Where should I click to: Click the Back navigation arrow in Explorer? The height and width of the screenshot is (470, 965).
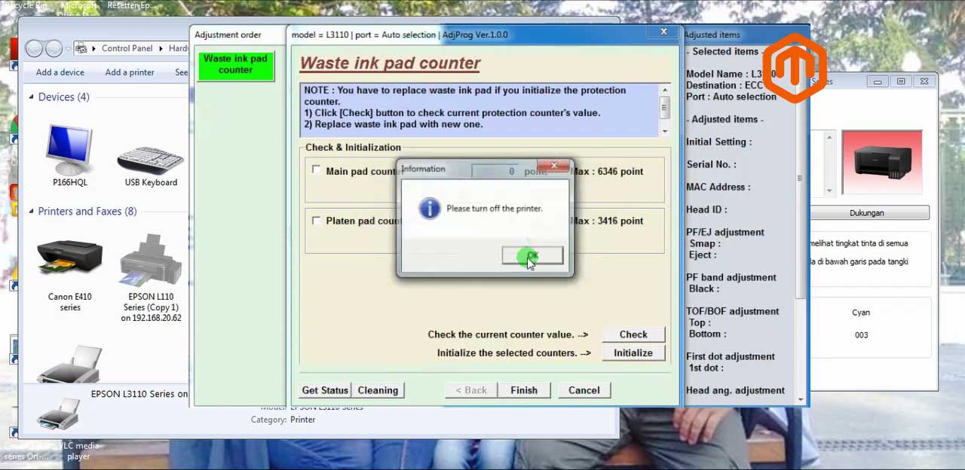click(35, 49)
